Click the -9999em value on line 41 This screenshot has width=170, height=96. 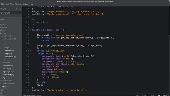(x=63, y=72)
